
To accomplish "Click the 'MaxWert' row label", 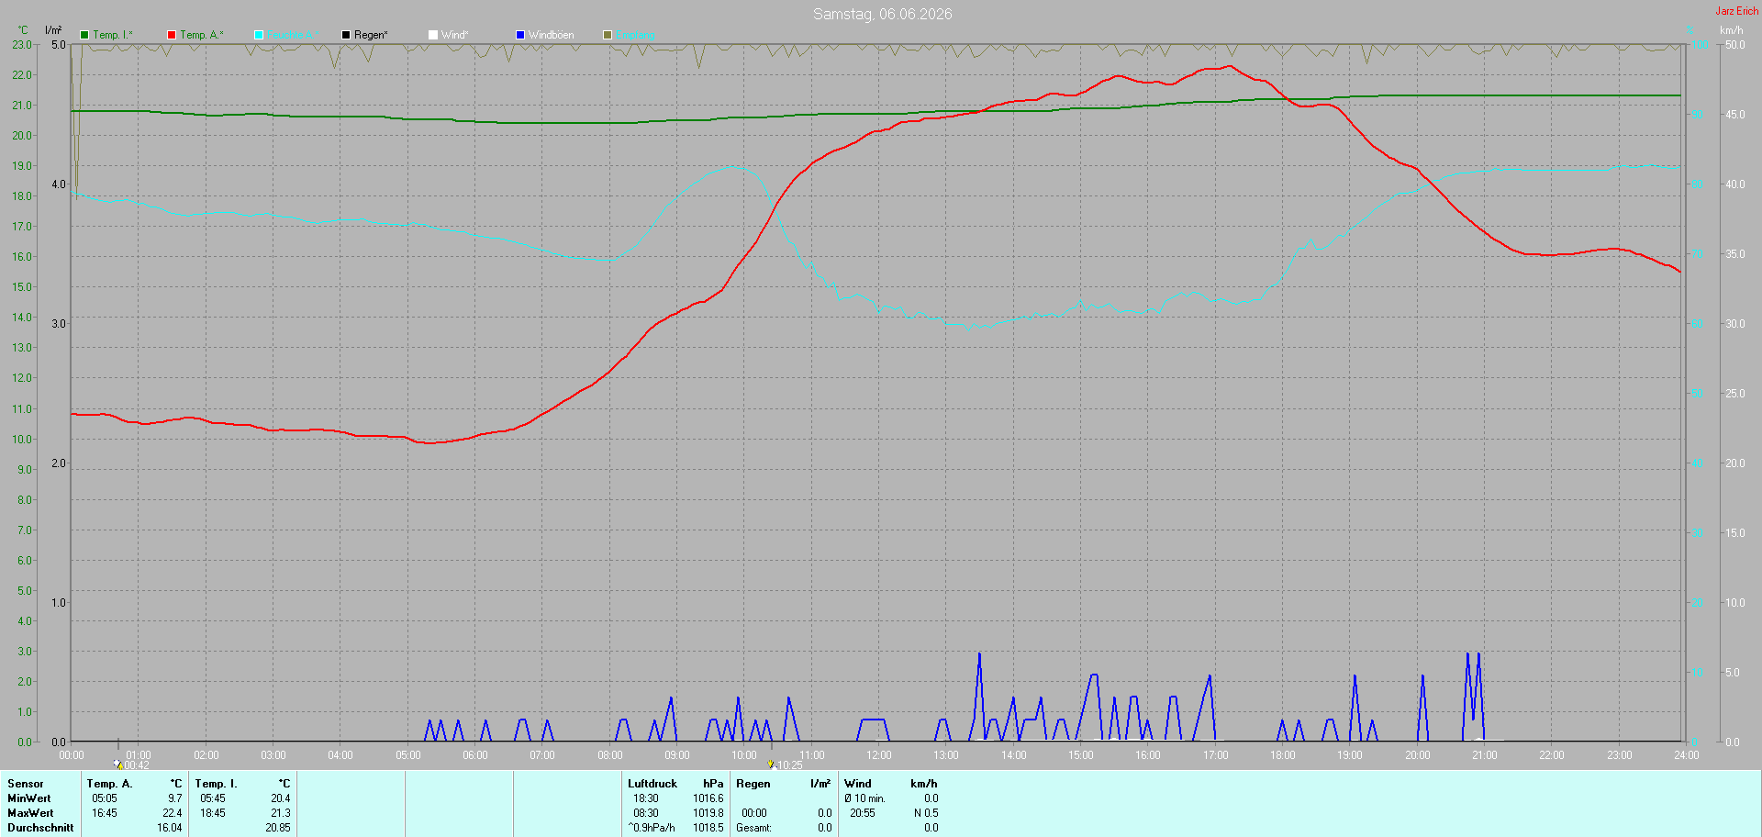I will 30,813.
